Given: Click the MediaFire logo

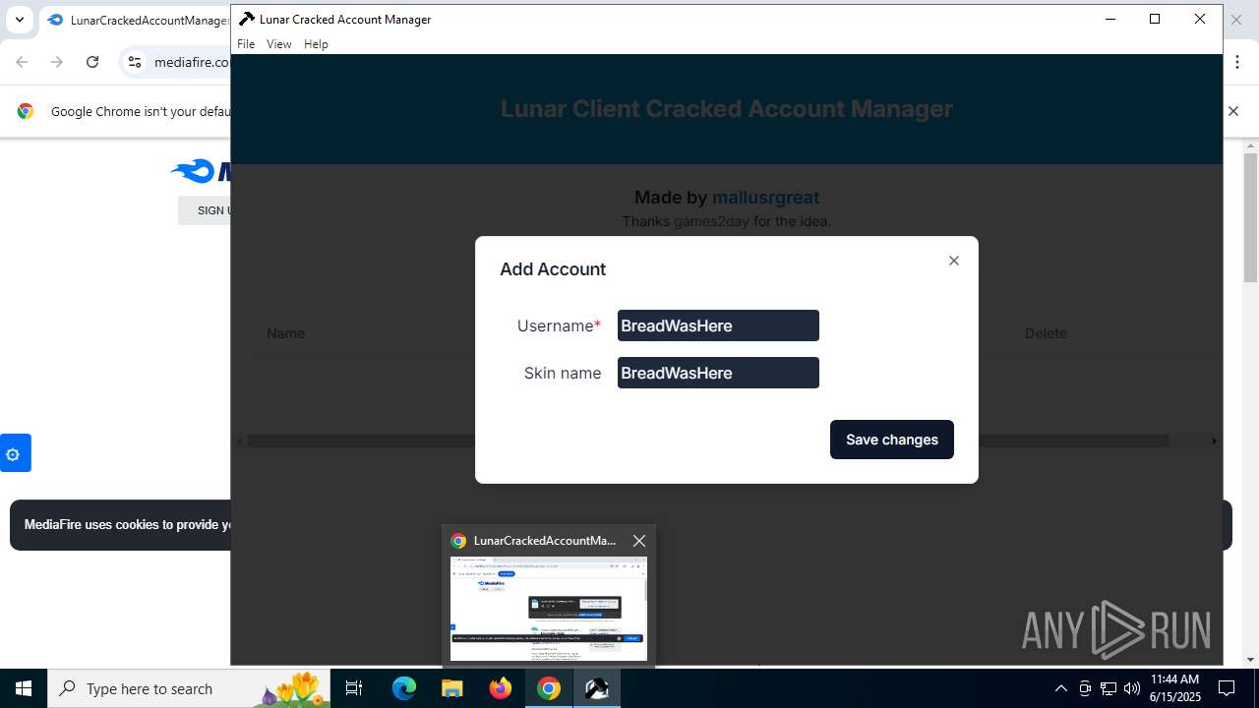Looking at the screenshot, I should point(201,172).
